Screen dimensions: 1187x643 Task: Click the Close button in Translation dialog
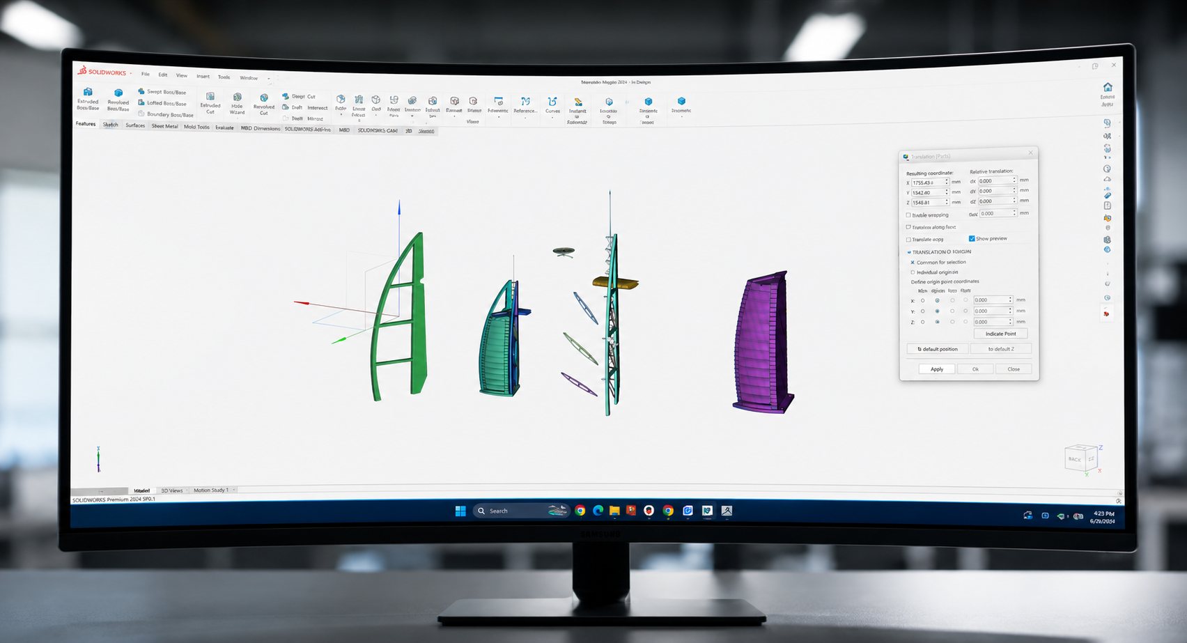[x=1014, y=369]
